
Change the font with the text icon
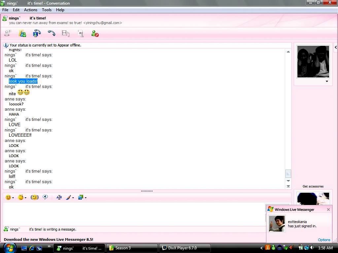[x=59, y=197]
